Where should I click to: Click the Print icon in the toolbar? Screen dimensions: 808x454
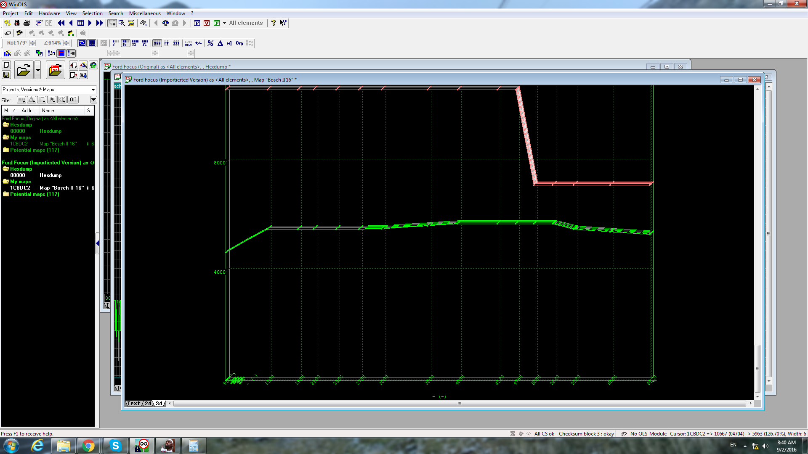(x=27, y=23)
